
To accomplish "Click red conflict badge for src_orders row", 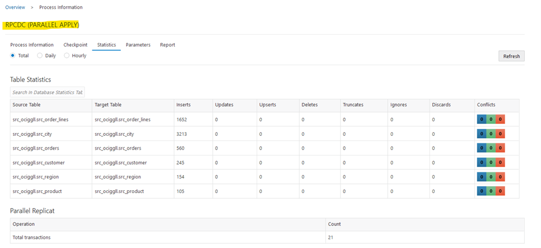I will click(x=501, y=148).
